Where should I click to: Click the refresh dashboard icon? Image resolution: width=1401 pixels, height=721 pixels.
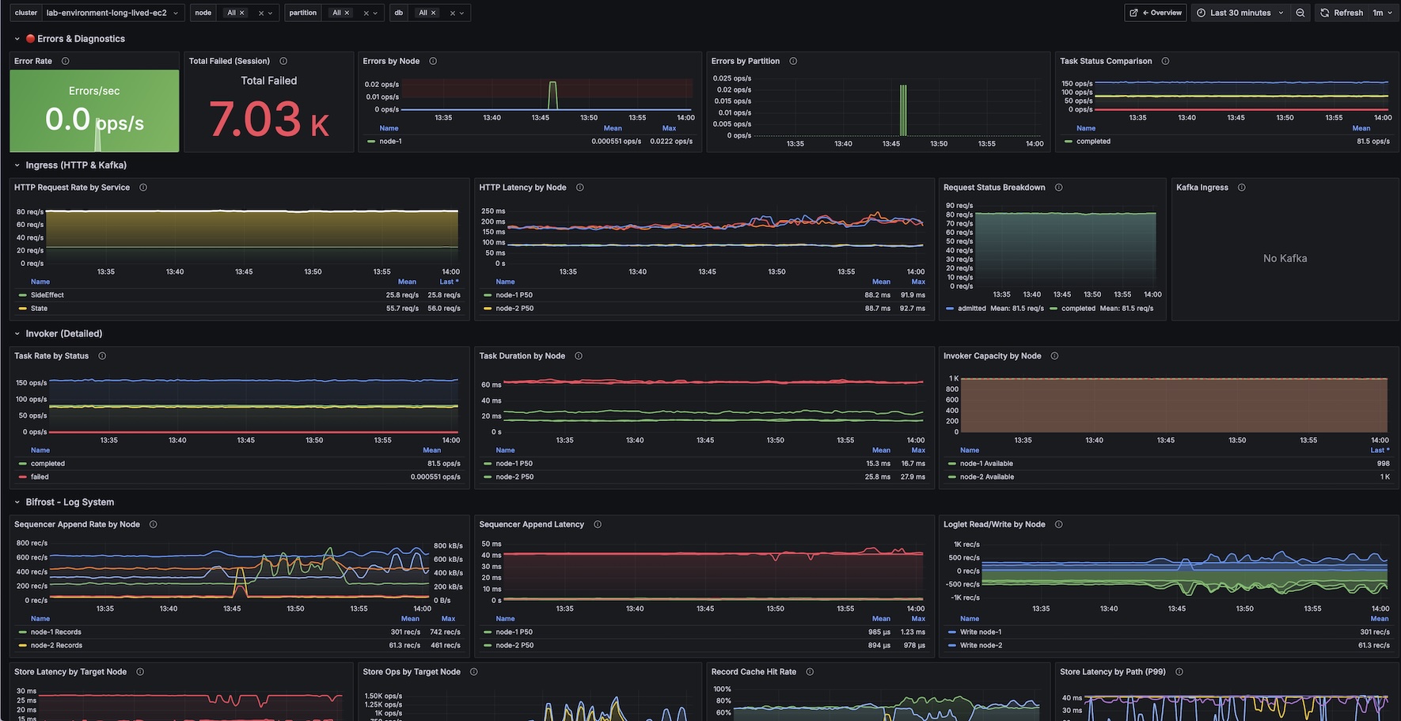pyautogui.click(x=1325, y=13)
